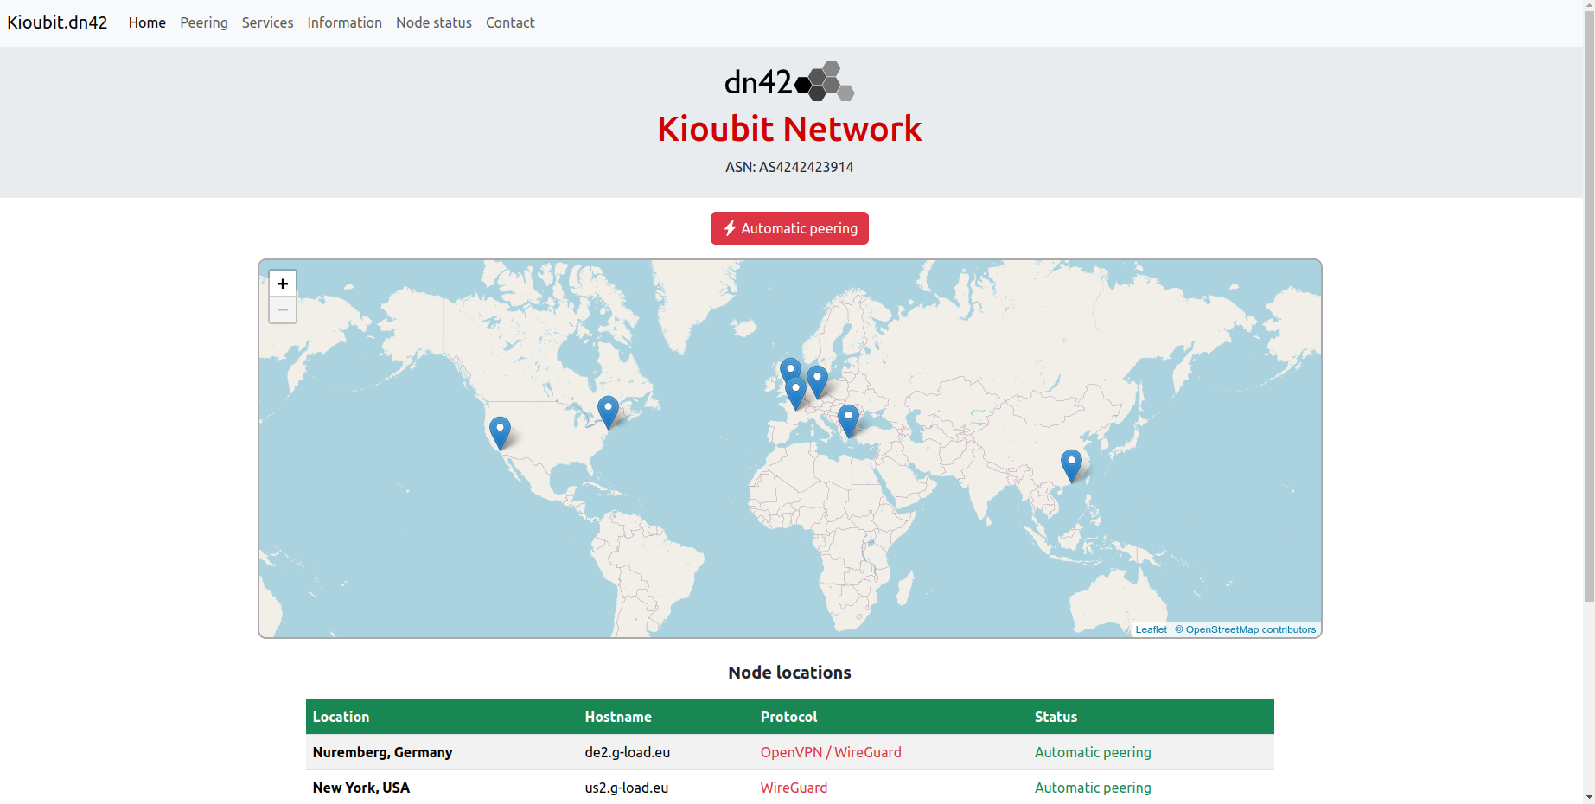Go to the Services page
The height and width of the screenshot is (804, 1595).
tap(267, 22)
